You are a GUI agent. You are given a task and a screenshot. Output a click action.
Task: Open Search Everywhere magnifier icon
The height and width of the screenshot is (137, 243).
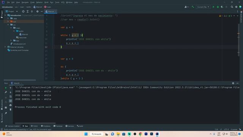[232, 7]
